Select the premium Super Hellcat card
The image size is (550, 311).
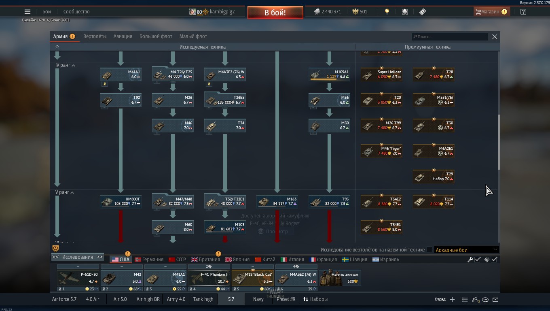click(x=381, y=75)
